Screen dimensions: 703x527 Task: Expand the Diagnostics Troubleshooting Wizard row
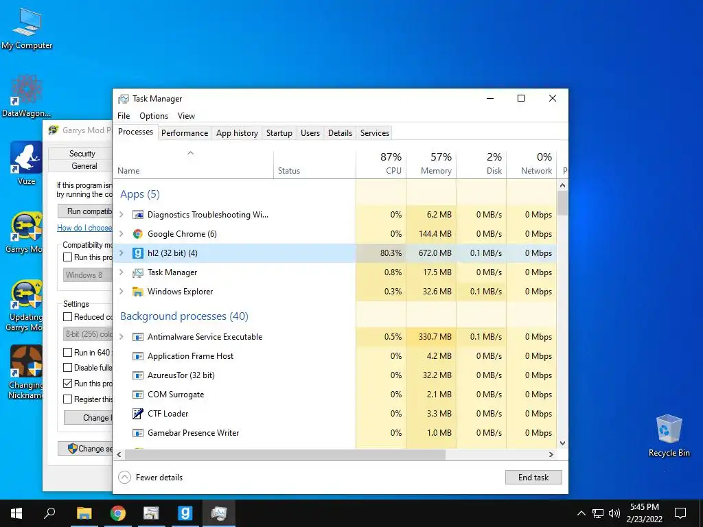click(122, 215)
